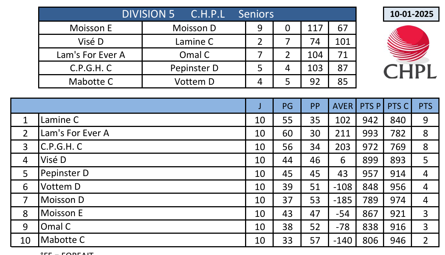The image size is (445, 255).
Task: Select the PTS column header
Action: pos(425,106)
